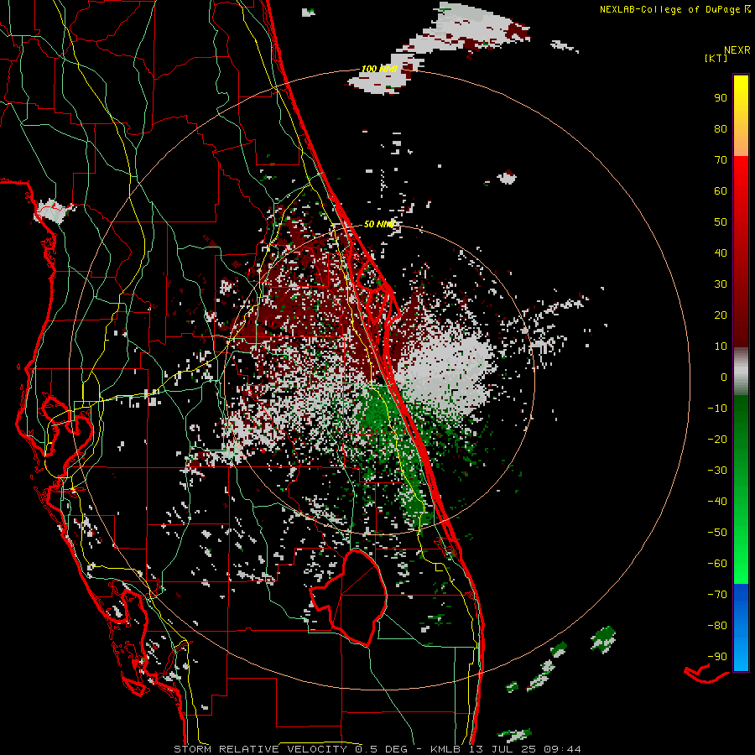Click the 09:44 timestamp
This screenshot has height=755, width=755.
(x=562, y=749)
